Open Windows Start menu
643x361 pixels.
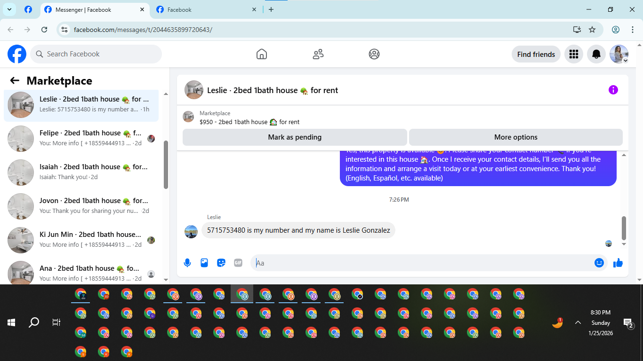11,322
